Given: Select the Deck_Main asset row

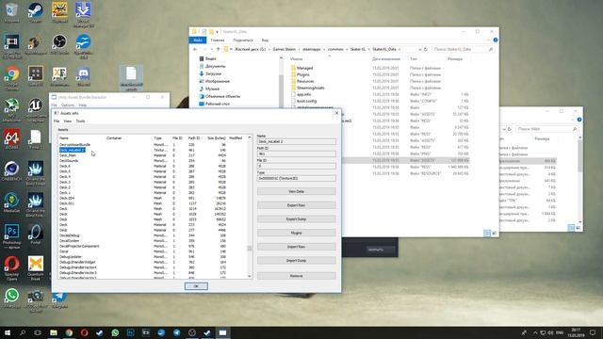Looking at the screenshot, I should coord(68,155).
